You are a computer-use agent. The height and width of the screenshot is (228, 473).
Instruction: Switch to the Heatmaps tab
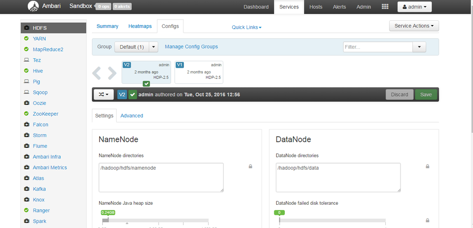[140, 26]
